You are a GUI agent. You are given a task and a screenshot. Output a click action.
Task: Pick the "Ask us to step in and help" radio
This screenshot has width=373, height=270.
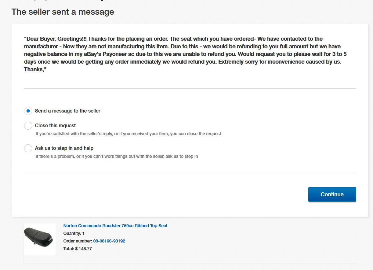pyautogui.click(x=28, y=148)
